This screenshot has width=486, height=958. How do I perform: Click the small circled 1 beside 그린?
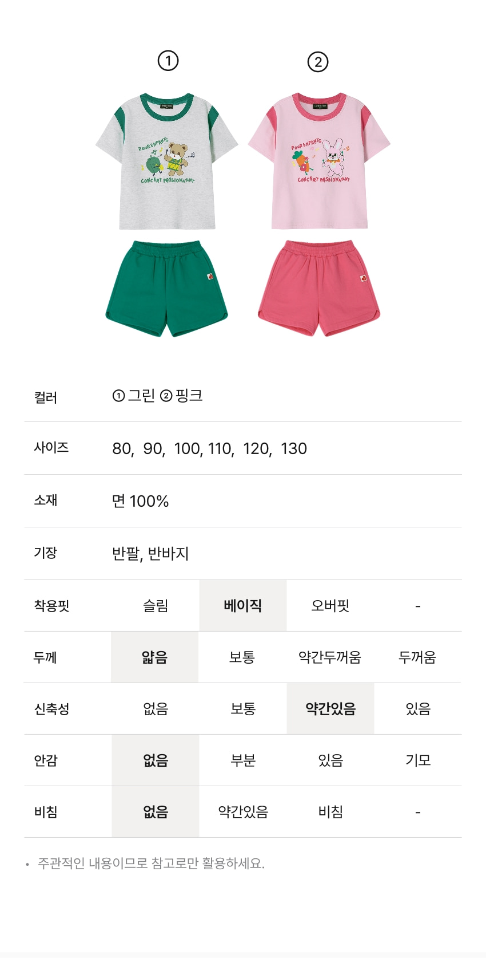118,396
